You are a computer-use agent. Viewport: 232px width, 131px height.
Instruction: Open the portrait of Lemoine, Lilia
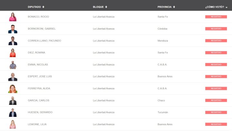(x=13, y=124)
